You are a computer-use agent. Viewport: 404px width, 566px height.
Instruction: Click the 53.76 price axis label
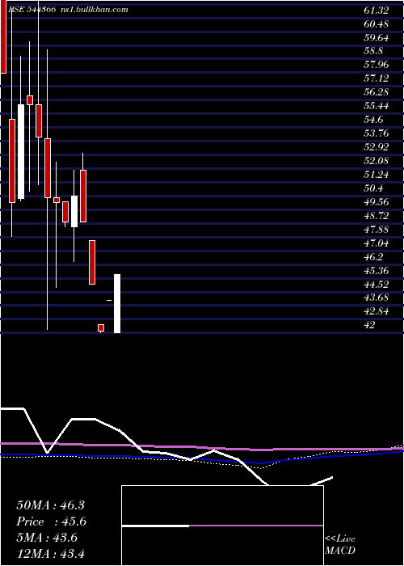pos(377,133)
